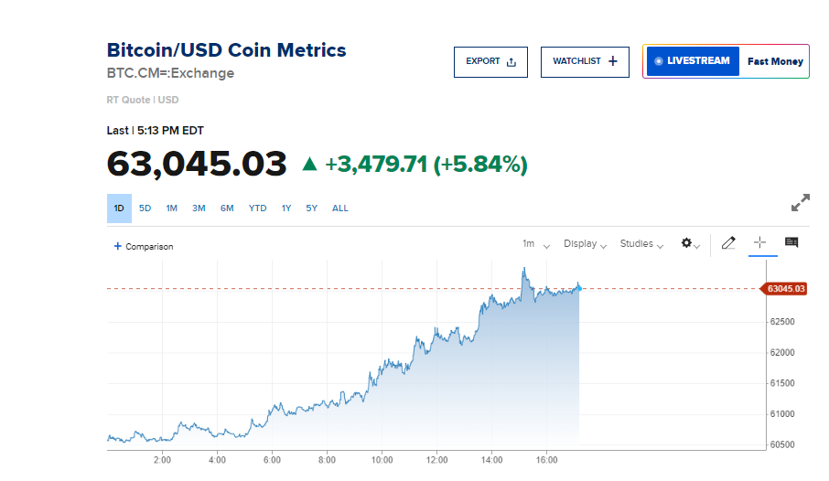This screenshot has width=829, height=481.
Task: Click the Fast Money link
Action: (775, 61)
